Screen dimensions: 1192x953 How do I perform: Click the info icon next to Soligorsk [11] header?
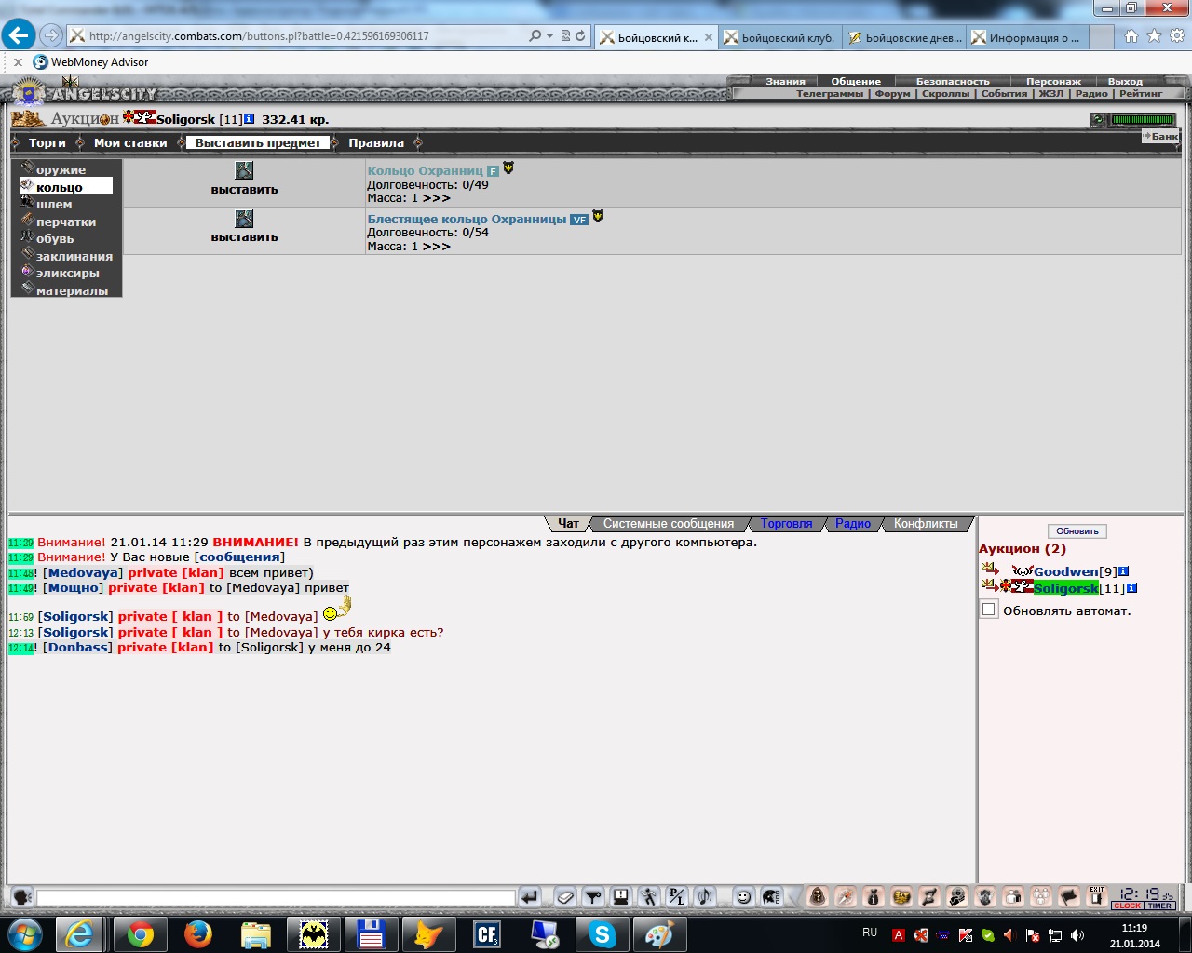(x=250, y=119)
